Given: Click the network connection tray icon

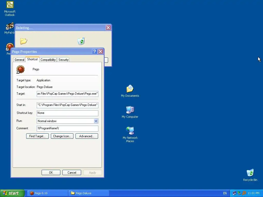Looking at the screenshot, I should (234, 193).
